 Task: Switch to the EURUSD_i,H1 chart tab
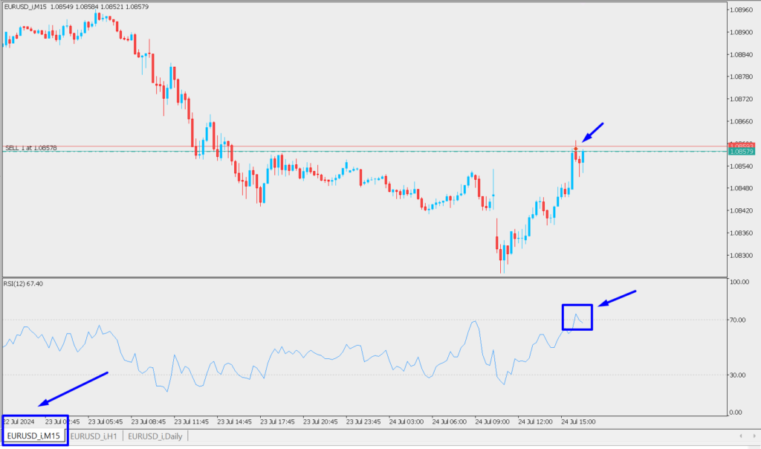pos(94,436)
